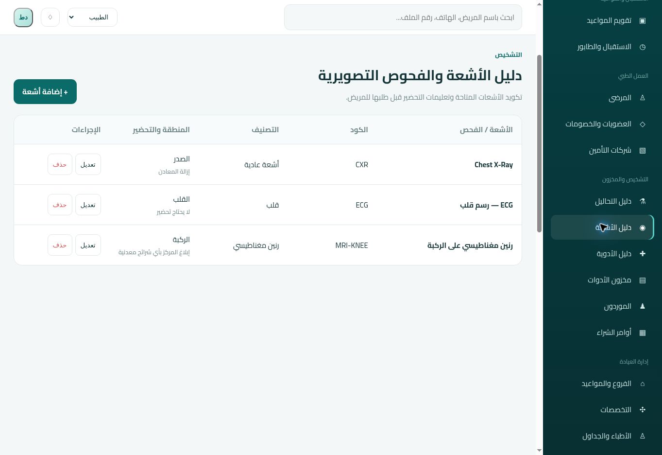Click رنين مغناطيسي على الركبة exam name

tap(470, 245)
